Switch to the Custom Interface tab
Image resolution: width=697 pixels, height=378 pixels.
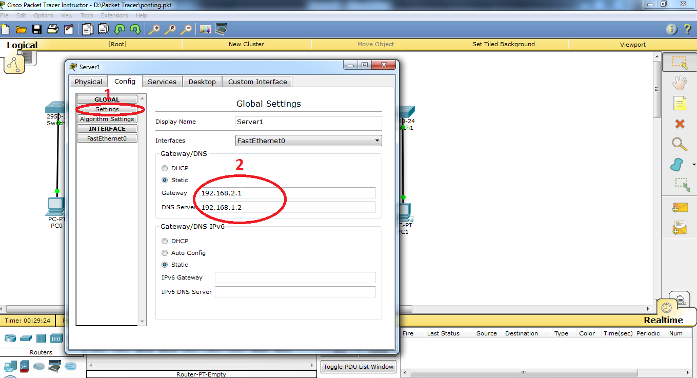coord(257,82)
